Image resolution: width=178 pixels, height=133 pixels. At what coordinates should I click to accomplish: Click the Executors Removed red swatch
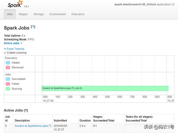tap(8, 68)
